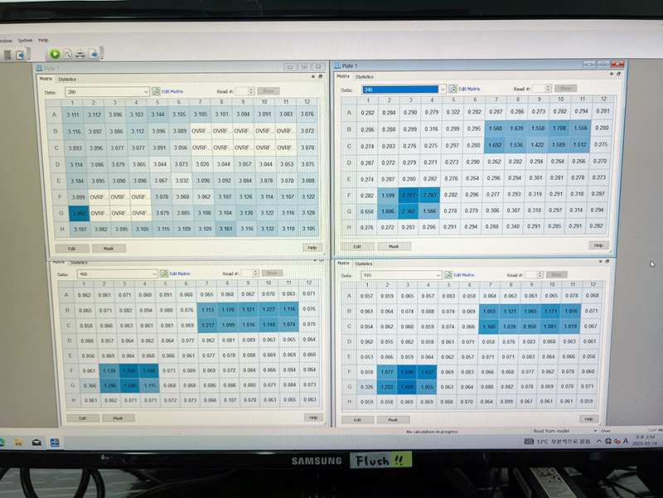Click the Edit Matrix icon in the 280 panel

coord(156,91)
